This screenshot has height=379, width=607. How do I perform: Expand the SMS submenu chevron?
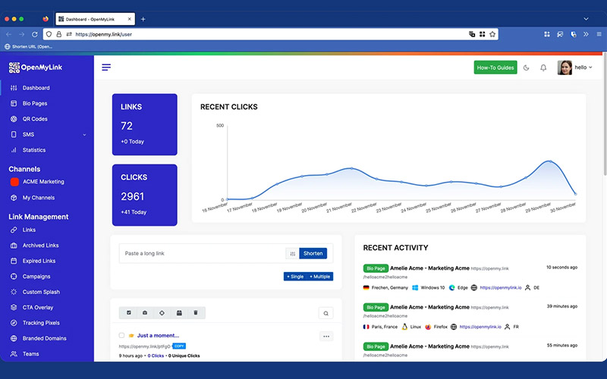coord(84,135)
